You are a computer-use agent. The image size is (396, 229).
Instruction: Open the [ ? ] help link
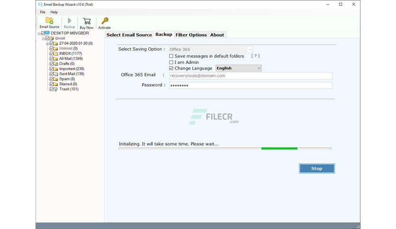pyautogui.click(x=255, y=56)
